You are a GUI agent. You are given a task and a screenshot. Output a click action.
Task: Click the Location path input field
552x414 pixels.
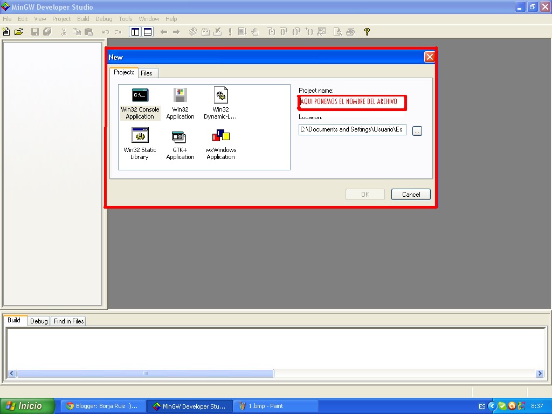click(x=353, y=129)
